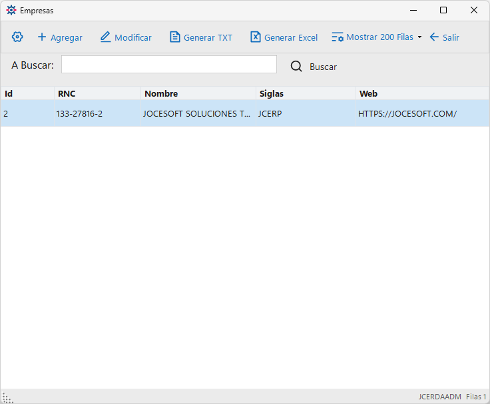Viewport: 490px width, 404px height.
Task: Minimize the Empresas window
Action: tap(413, 10)
